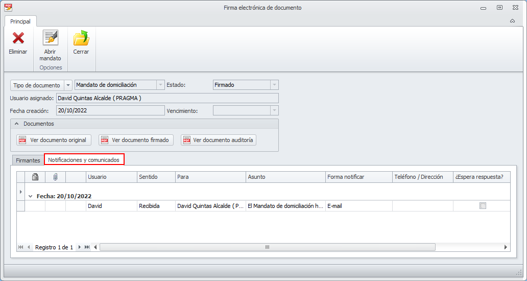The image size is (527, 281).
Task: Click Ver documento original button
Action: tap(53, 140)
